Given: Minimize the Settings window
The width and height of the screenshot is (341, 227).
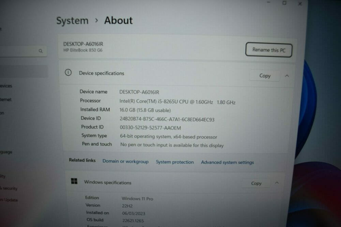Looking at the screenshot, I should [x=269, y=2].
